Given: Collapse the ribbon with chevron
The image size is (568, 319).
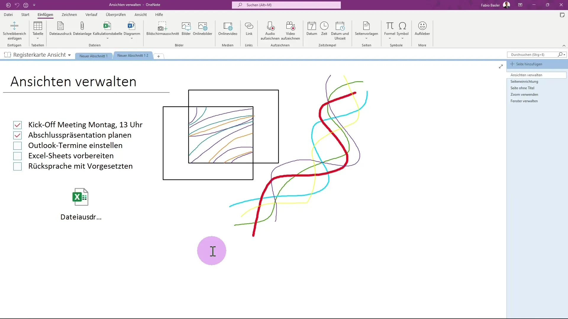Looking at the screenshot, I should (x=564, y=45).
